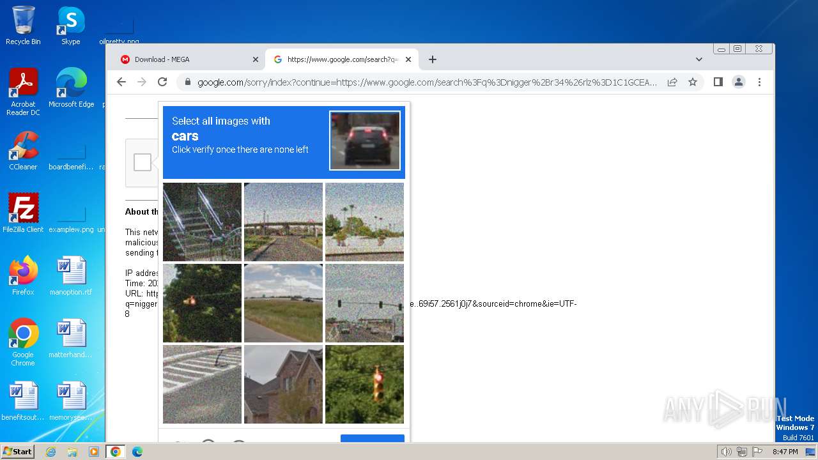Click the Chrome forward arrow
This screenshot has height=460, width=818.
tap(142, 82)
